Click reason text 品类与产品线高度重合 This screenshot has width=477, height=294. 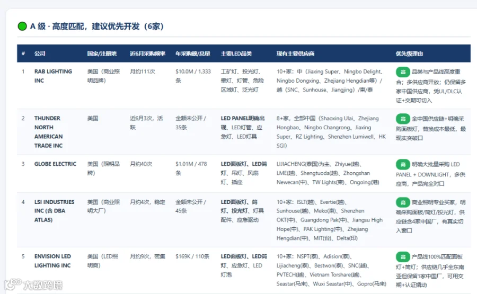(x=431, y=86)
